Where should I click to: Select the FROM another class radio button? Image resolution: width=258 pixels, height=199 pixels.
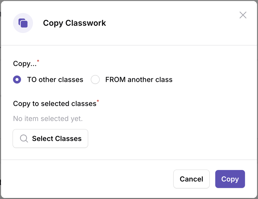(95, 79)
